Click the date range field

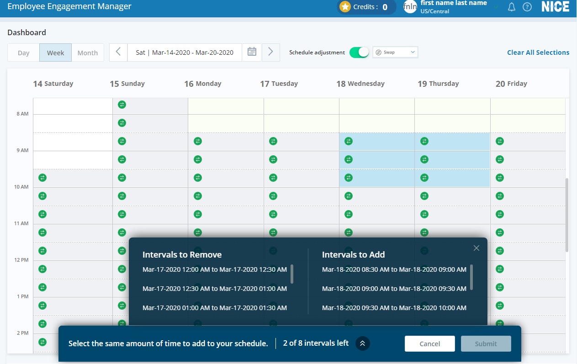click(185, 53)
